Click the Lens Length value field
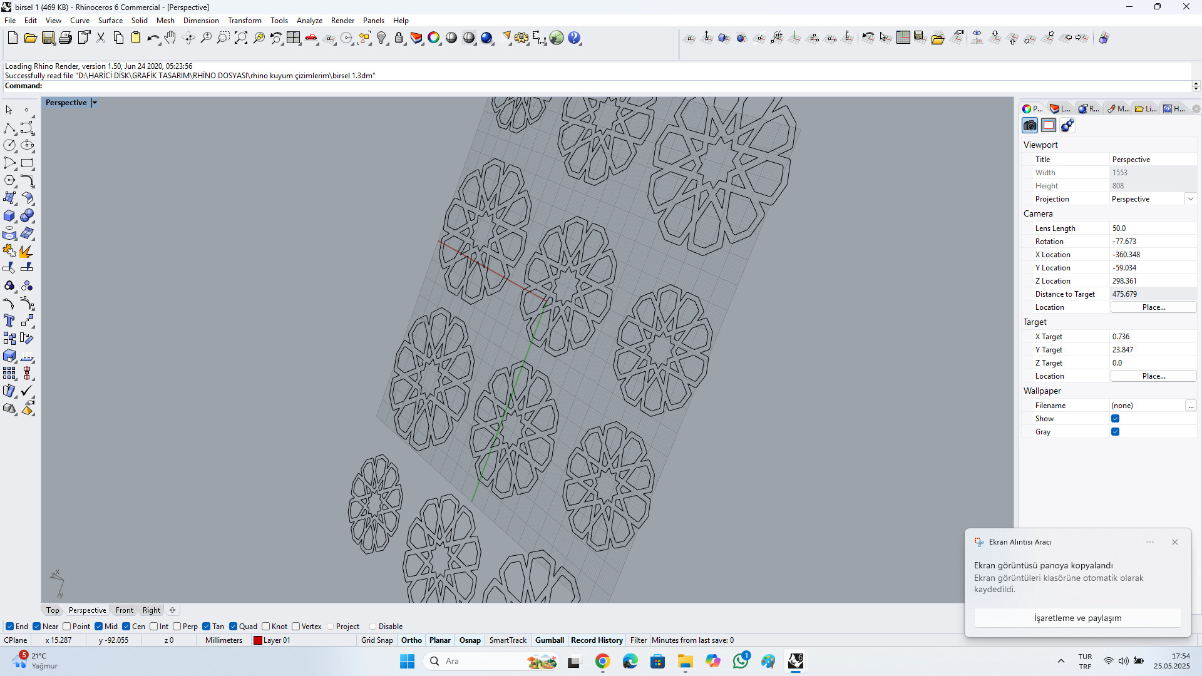The width and height of the screenshot is (1202, 676). tap(1153, 228)
